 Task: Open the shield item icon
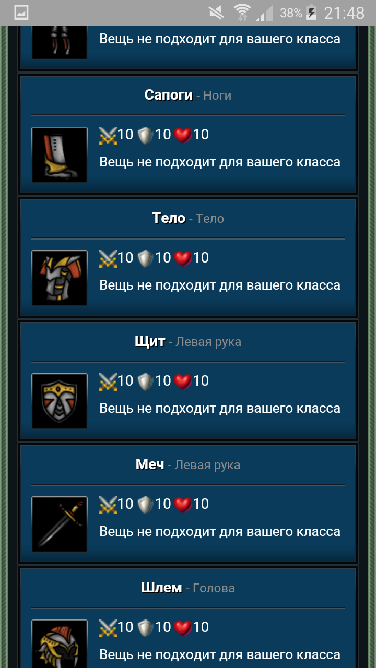pos(60,401)
